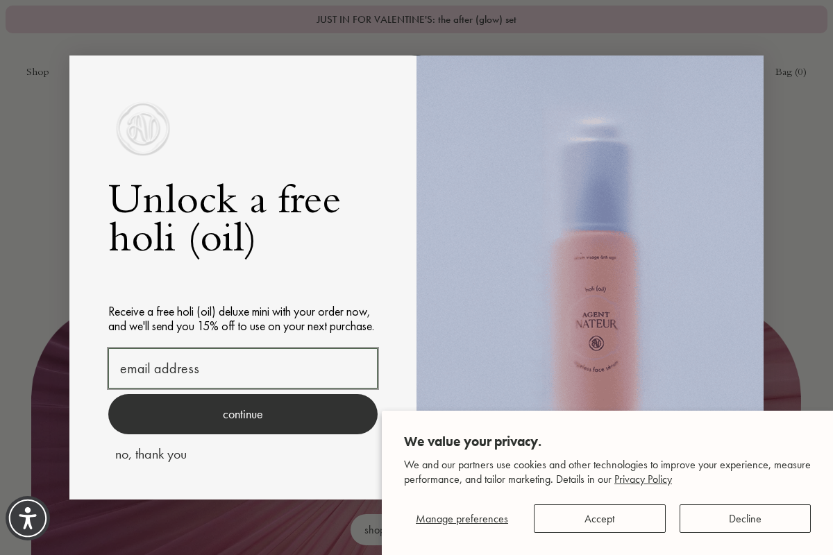Image resolution: width=833 pixels, height=555 pixels.
Task: Open the Manage preferences cookie settings
Action: (x=462, y=519)
